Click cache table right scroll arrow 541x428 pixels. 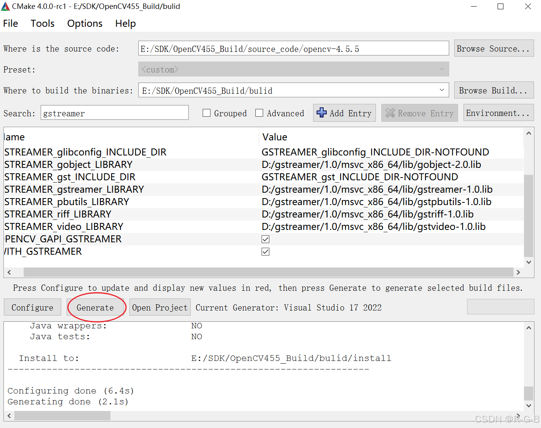518,272
